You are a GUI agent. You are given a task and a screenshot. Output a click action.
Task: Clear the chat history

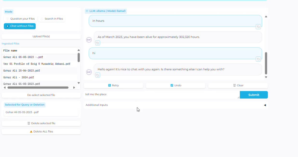click(x=238, y=85)
